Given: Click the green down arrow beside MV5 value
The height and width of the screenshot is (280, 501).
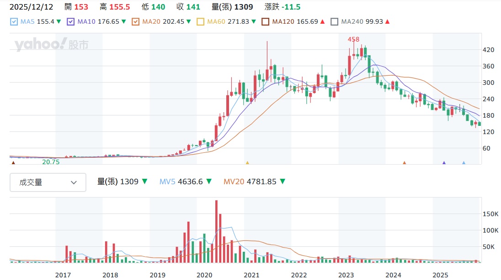Looking at the screenshot, I should [x=208, y=181].
